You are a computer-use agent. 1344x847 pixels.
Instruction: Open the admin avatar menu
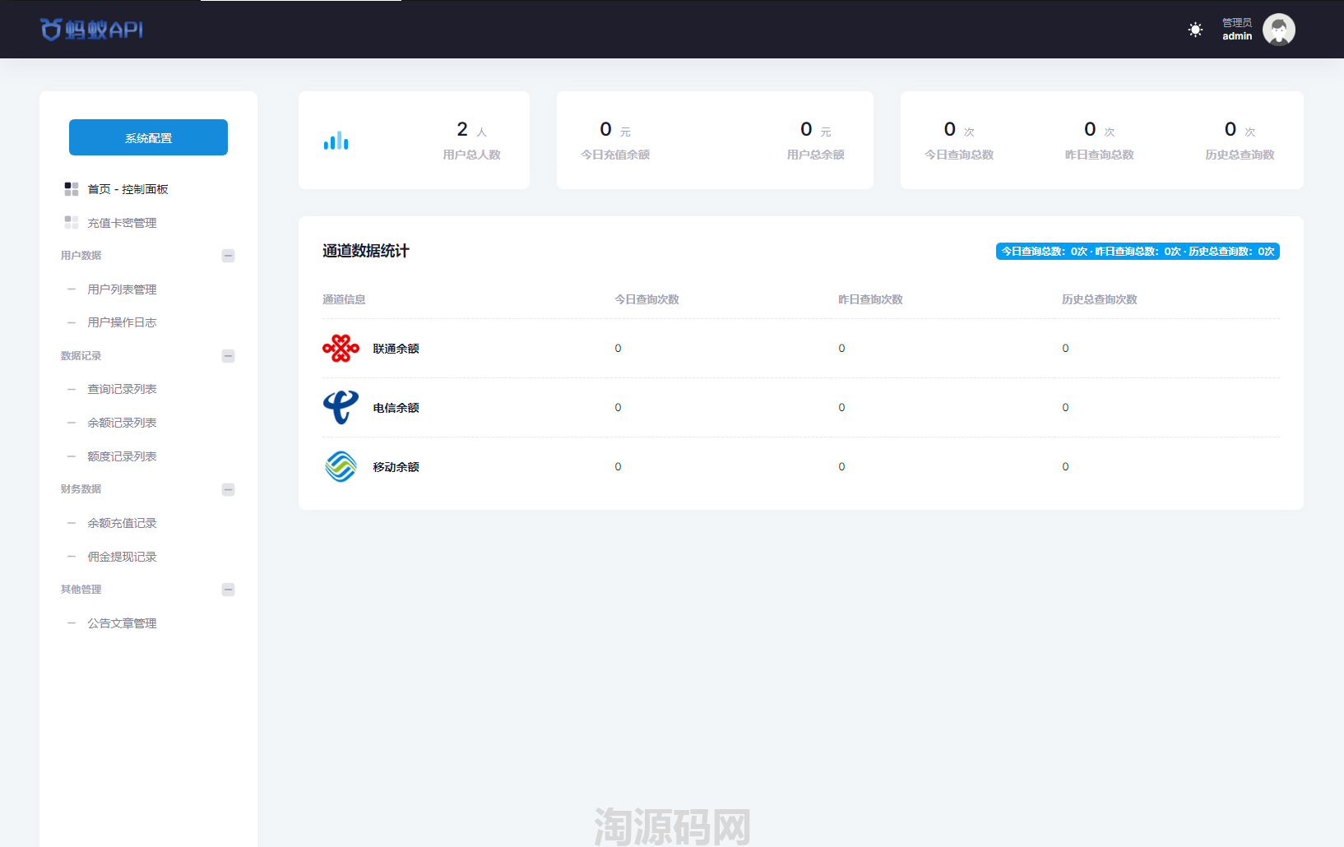click(x=1278, y=30)
